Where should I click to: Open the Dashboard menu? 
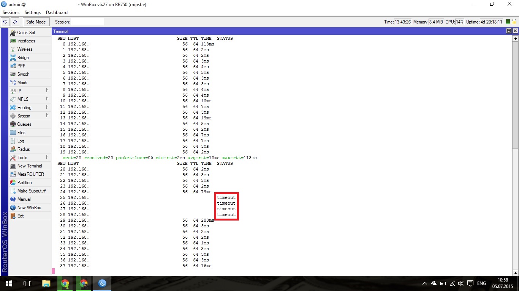tap(57, 13)
